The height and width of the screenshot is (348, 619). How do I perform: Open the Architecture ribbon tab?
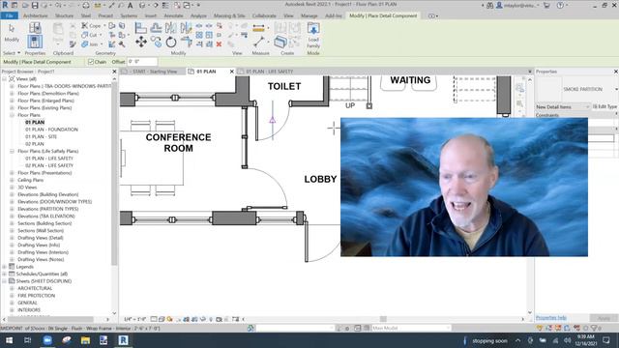pyautogui.click(x=35, y=15)
